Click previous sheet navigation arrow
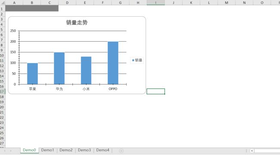 coord(5,151)
